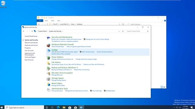Click the taskbar search box
The height and width of the screenshot is (109, 195).
24,107
